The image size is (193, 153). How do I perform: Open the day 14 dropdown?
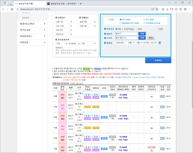coord(135,43)
